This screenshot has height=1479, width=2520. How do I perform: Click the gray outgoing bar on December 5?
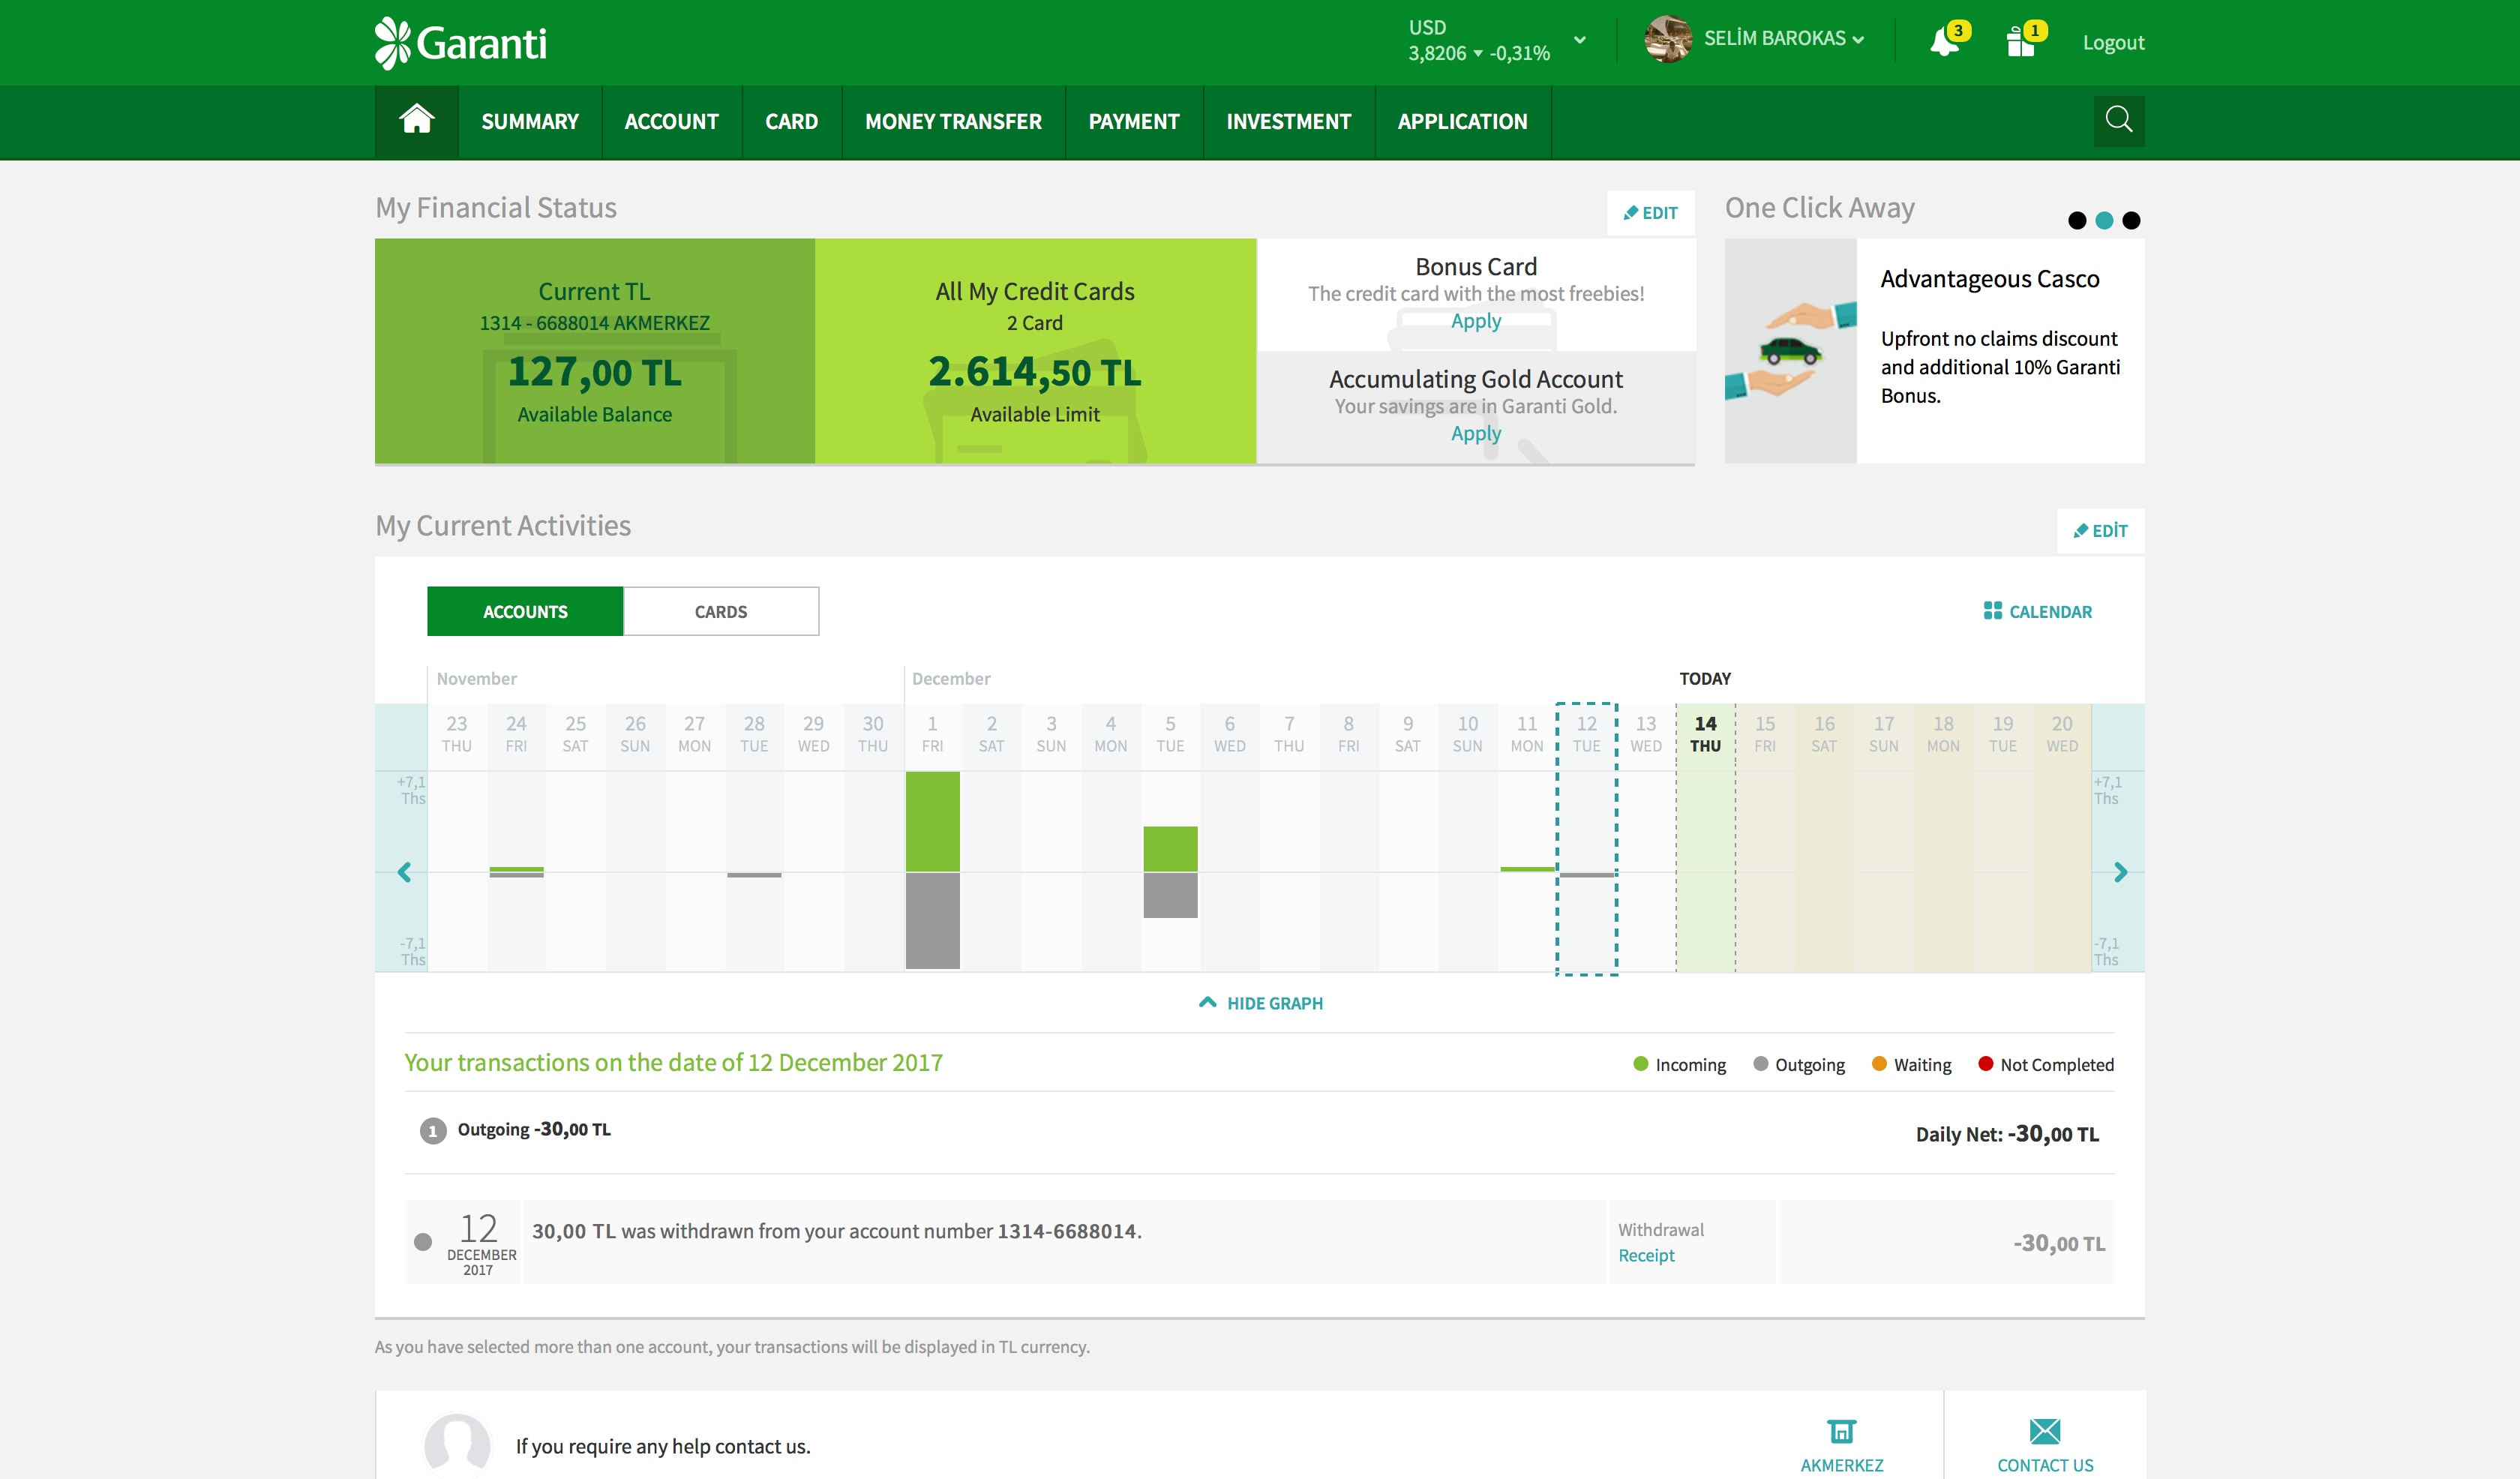tap(1170, 895)
